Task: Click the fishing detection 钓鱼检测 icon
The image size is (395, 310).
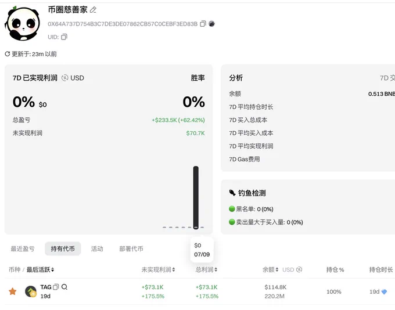Action: tap(232, 193)
